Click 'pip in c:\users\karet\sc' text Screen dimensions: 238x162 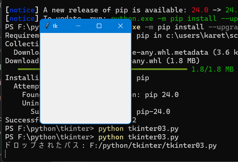tap(187, 36)
